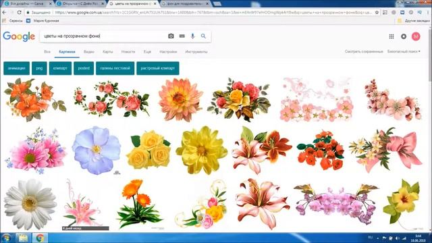
Task: Go back to the previous page
Action: pos(4,12)
